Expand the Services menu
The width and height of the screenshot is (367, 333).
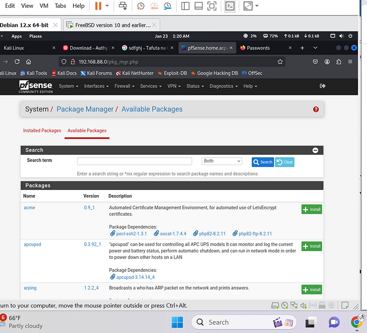[x=151, y=86]
